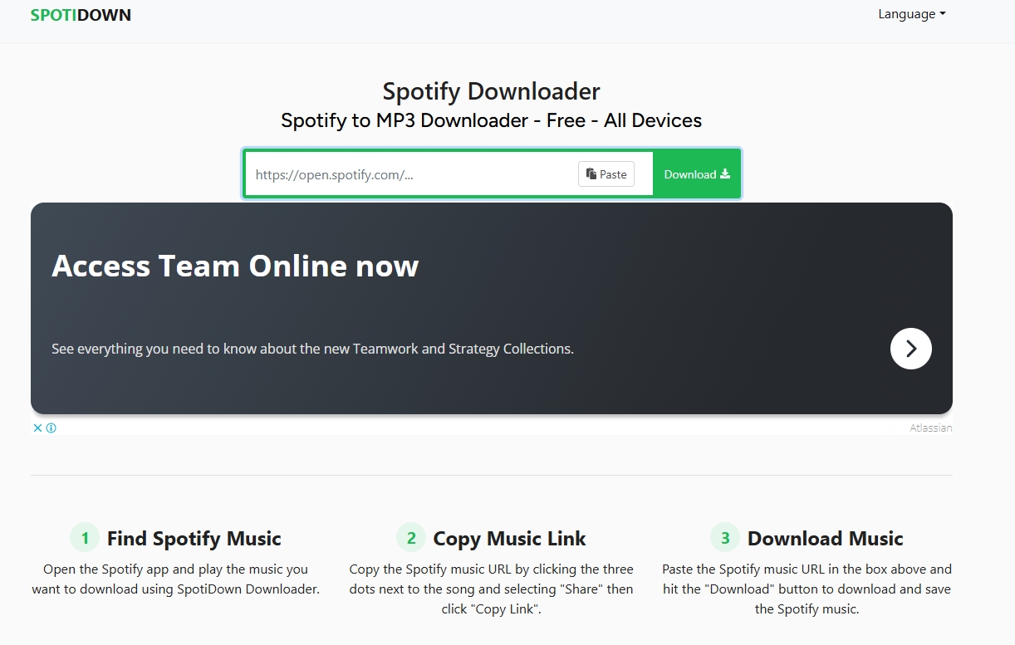Open the SpotiDown logo homepage link
Screen dimensions: 1015x645
click(x=81, y=15)
